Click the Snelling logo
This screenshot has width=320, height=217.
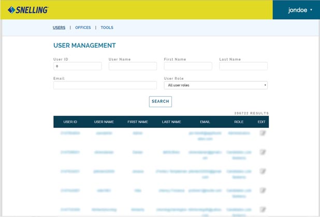pyautogui.click(x=28, y=10)
